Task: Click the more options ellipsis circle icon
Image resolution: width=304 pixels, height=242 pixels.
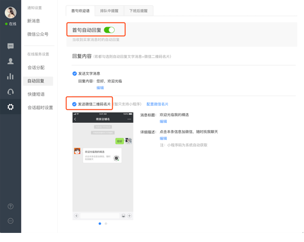Action: point(10,221)
